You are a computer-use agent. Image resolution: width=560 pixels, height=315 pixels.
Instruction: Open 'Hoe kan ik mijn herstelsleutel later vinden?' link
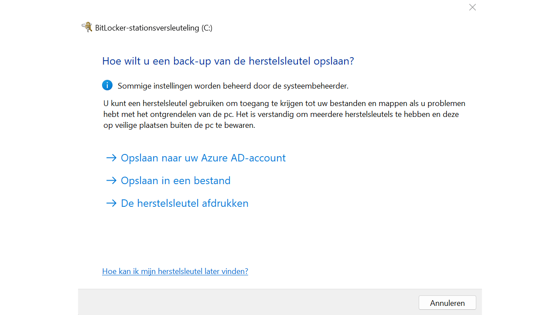[x=175, y=271]
